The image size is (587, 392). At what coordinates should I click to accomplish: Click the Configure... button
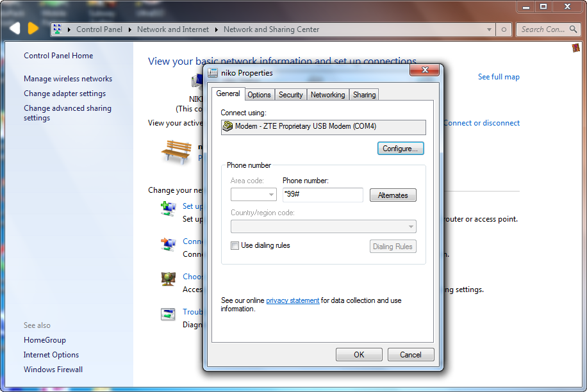(400, 149)
